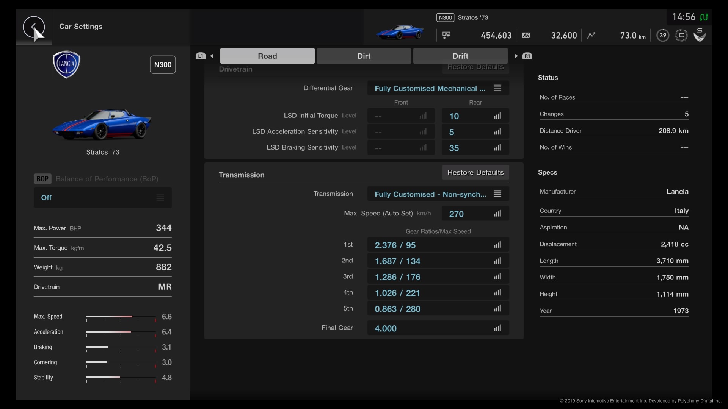Image resolution: width=728 pixels, height=409 pixels.
Task: Open the Differential Gear detail menu icon
Action: [497, 87]
